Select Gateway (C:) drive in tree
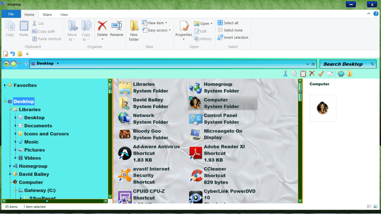This screenshot has height=214, width=381. tap(40, 190)
